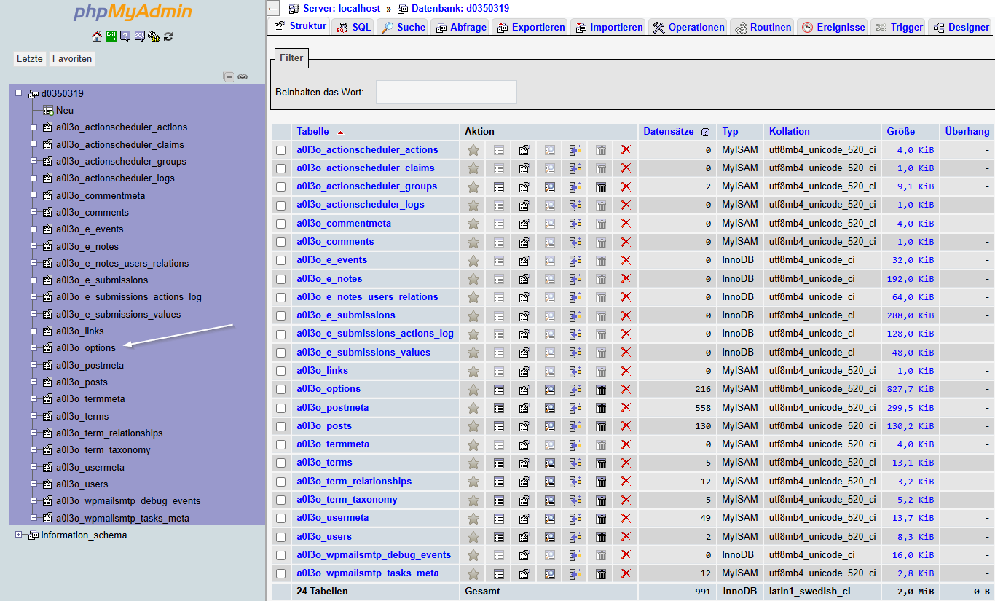Select a0l3o_terms in sidebar tree
This screenshot has height=601, width=995.
click(82, 416)
